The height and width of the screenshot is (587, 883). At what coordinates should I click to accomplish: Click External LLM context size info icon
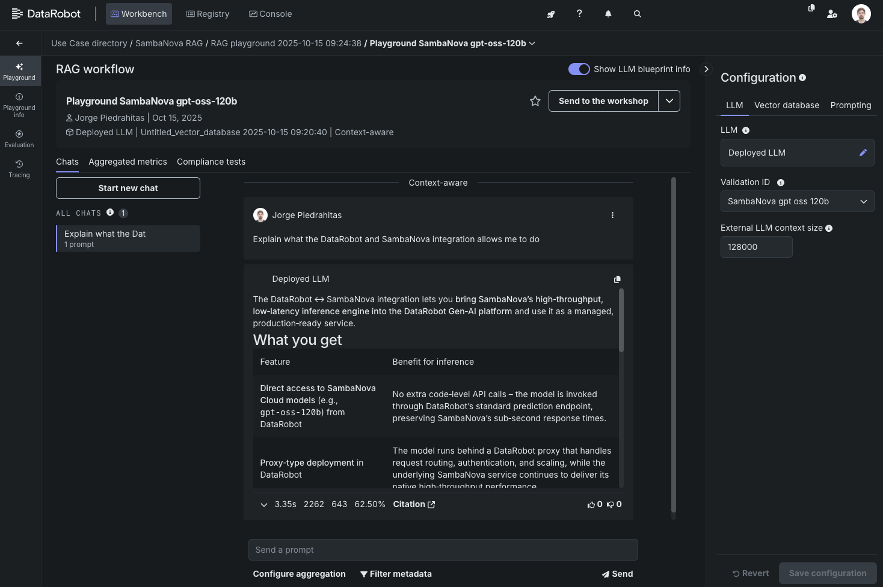829,228
